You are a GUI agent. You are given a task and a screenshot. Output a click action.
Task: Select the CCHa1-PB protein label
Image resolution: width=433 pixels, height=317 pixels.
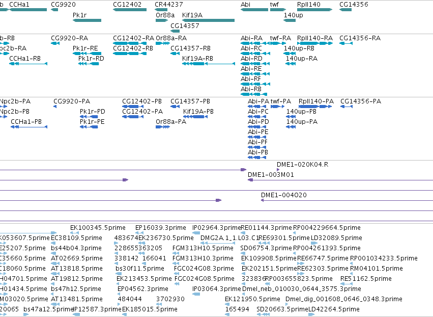click(26, 122)
